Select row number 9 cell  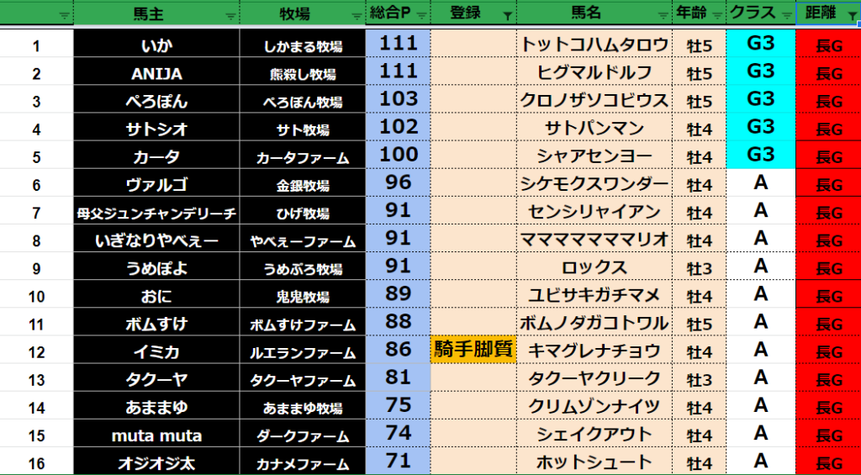coord(36,267)
